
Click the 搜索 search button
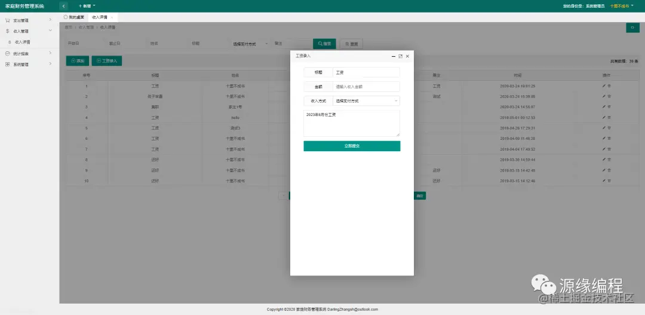coord(324,44)
